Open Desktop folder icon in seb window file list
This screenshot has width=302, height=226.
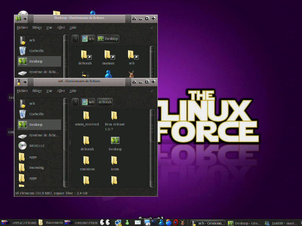(x=115, y=144)
